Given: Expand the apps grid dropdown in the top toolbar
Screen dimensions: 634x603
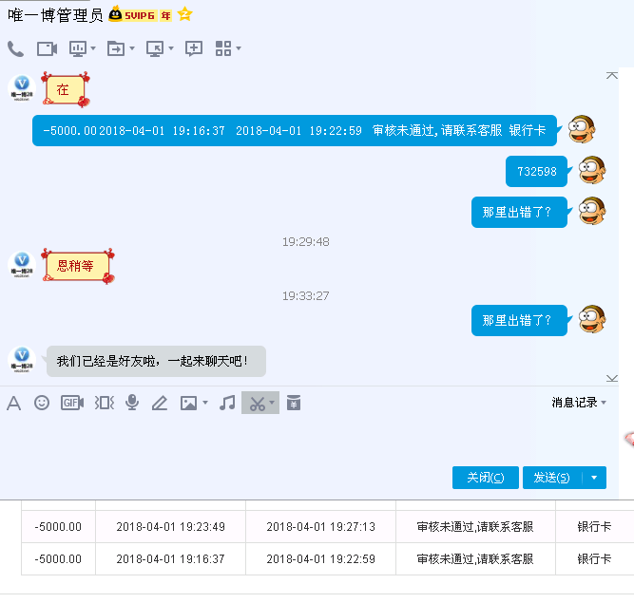Looking at the screenshot, I should tap(238, 48).
